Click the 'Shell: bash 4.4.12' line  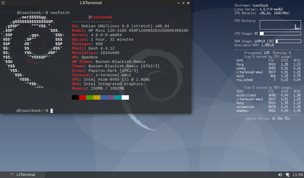coord(93,48)
